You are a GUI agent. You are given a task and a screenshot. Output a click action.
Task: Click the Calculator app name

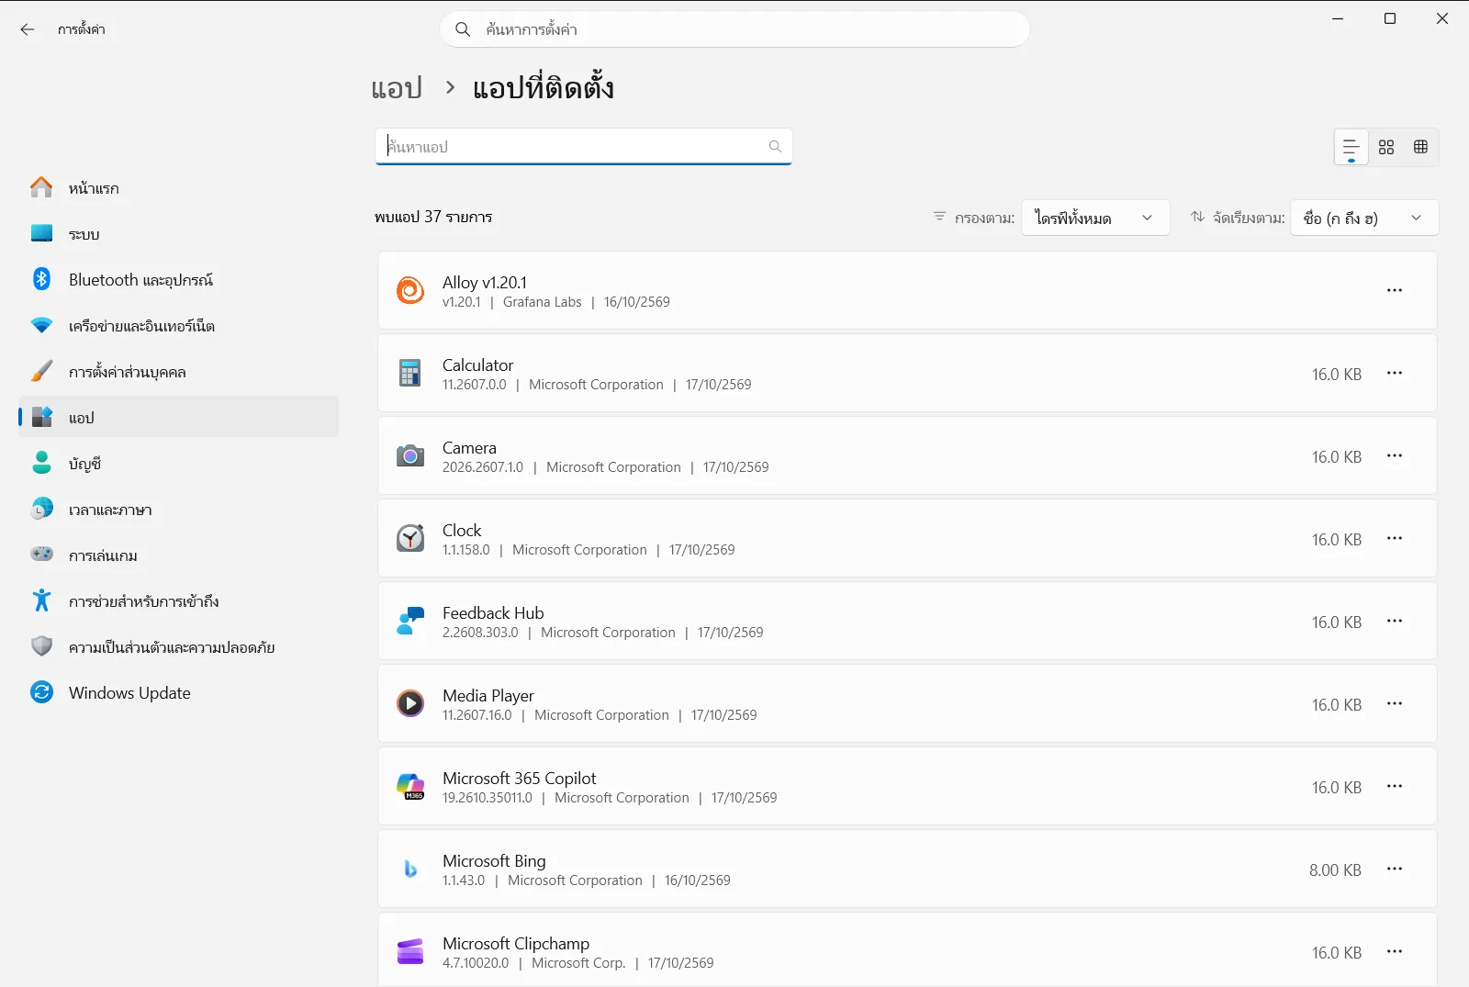click(x=477, y=365)
